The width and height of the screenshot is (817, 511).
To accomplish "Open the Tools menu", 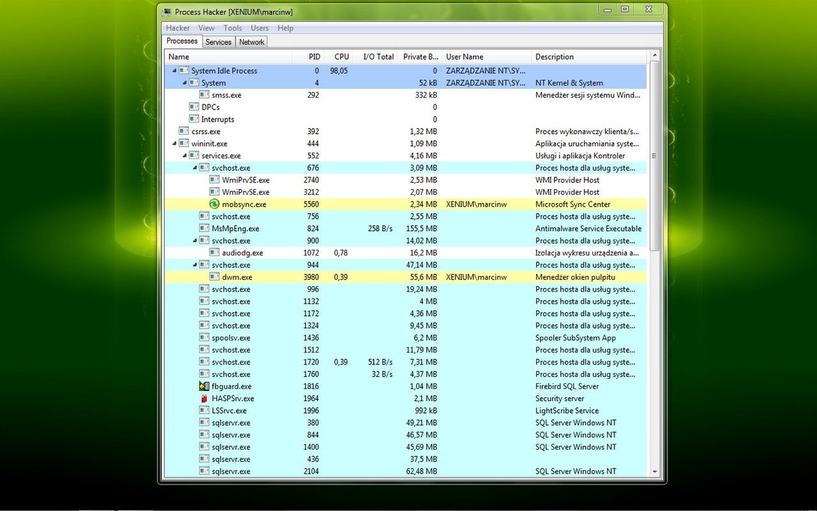I will 232,28.
